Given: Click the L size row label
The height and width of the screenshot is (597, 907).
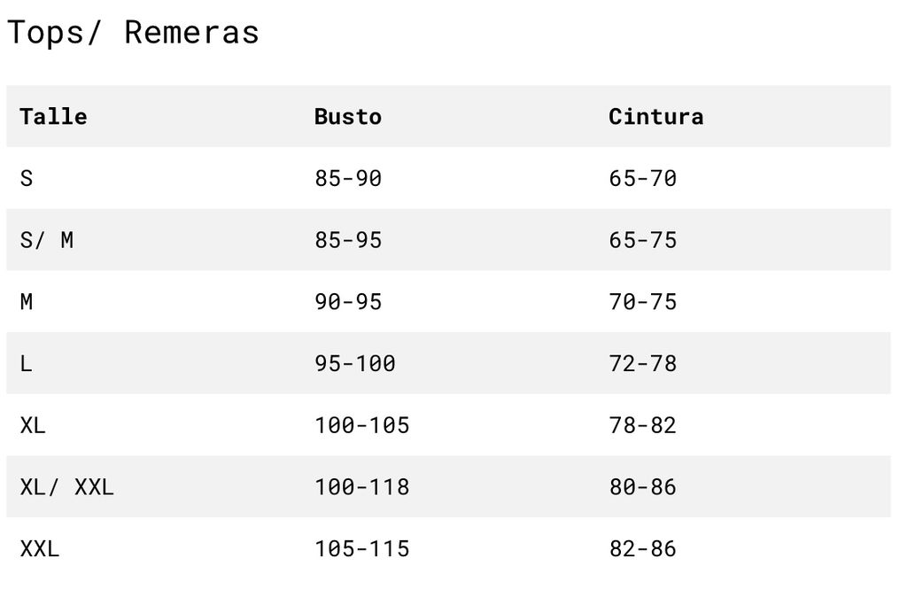Looking at the screenshot, I should click(27, 364).
